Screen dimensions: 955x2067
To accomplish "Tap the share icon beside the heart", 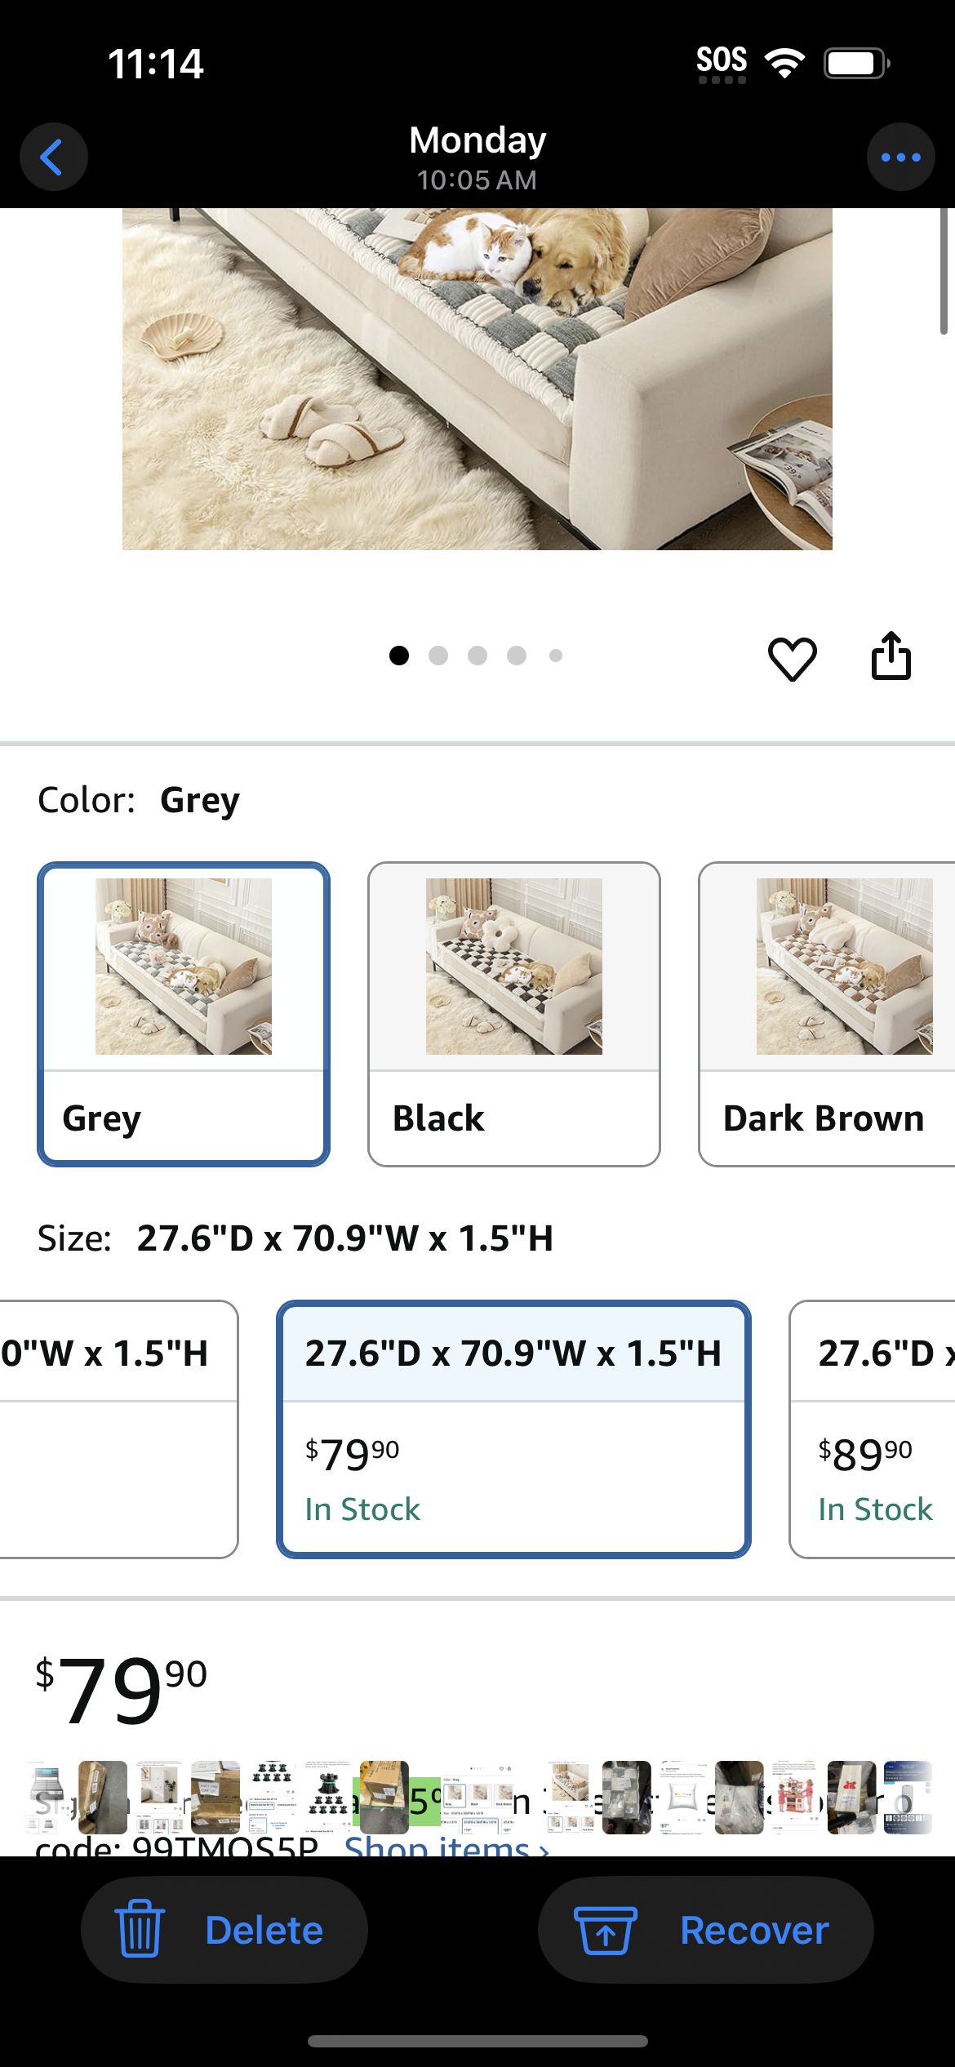I will [891, 656].
